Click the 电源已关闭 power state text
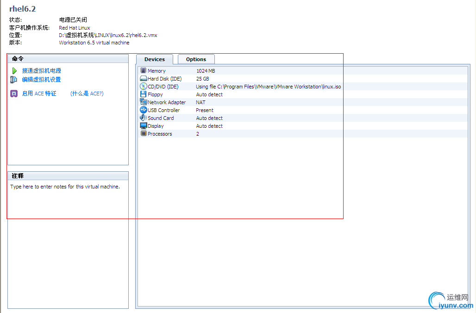This screenshot has height=313, width=476. tap(73, 20)
